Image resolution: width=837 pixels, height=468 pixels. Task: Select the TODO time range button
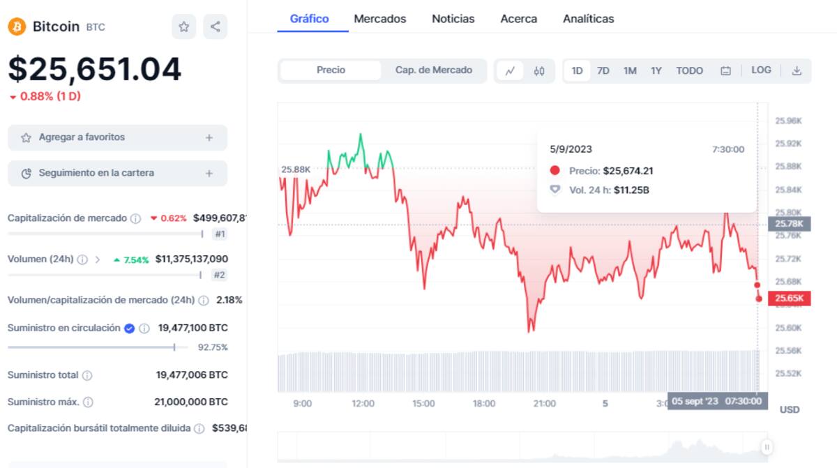click(x=689, y=70)
